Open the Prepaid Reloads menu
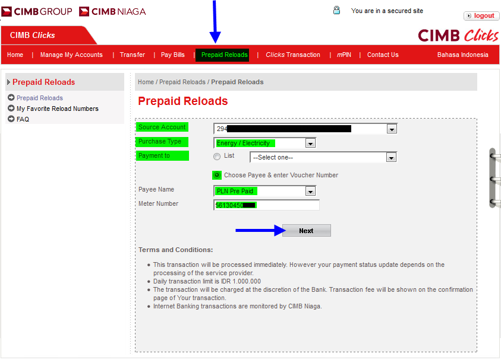The width and height of the screenshot is (501, 360). coord(222,55)
